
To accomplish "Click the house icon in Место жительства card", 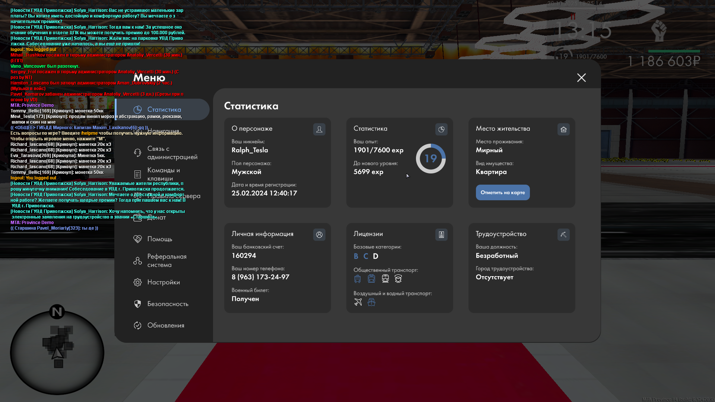I will click(563, 129).
